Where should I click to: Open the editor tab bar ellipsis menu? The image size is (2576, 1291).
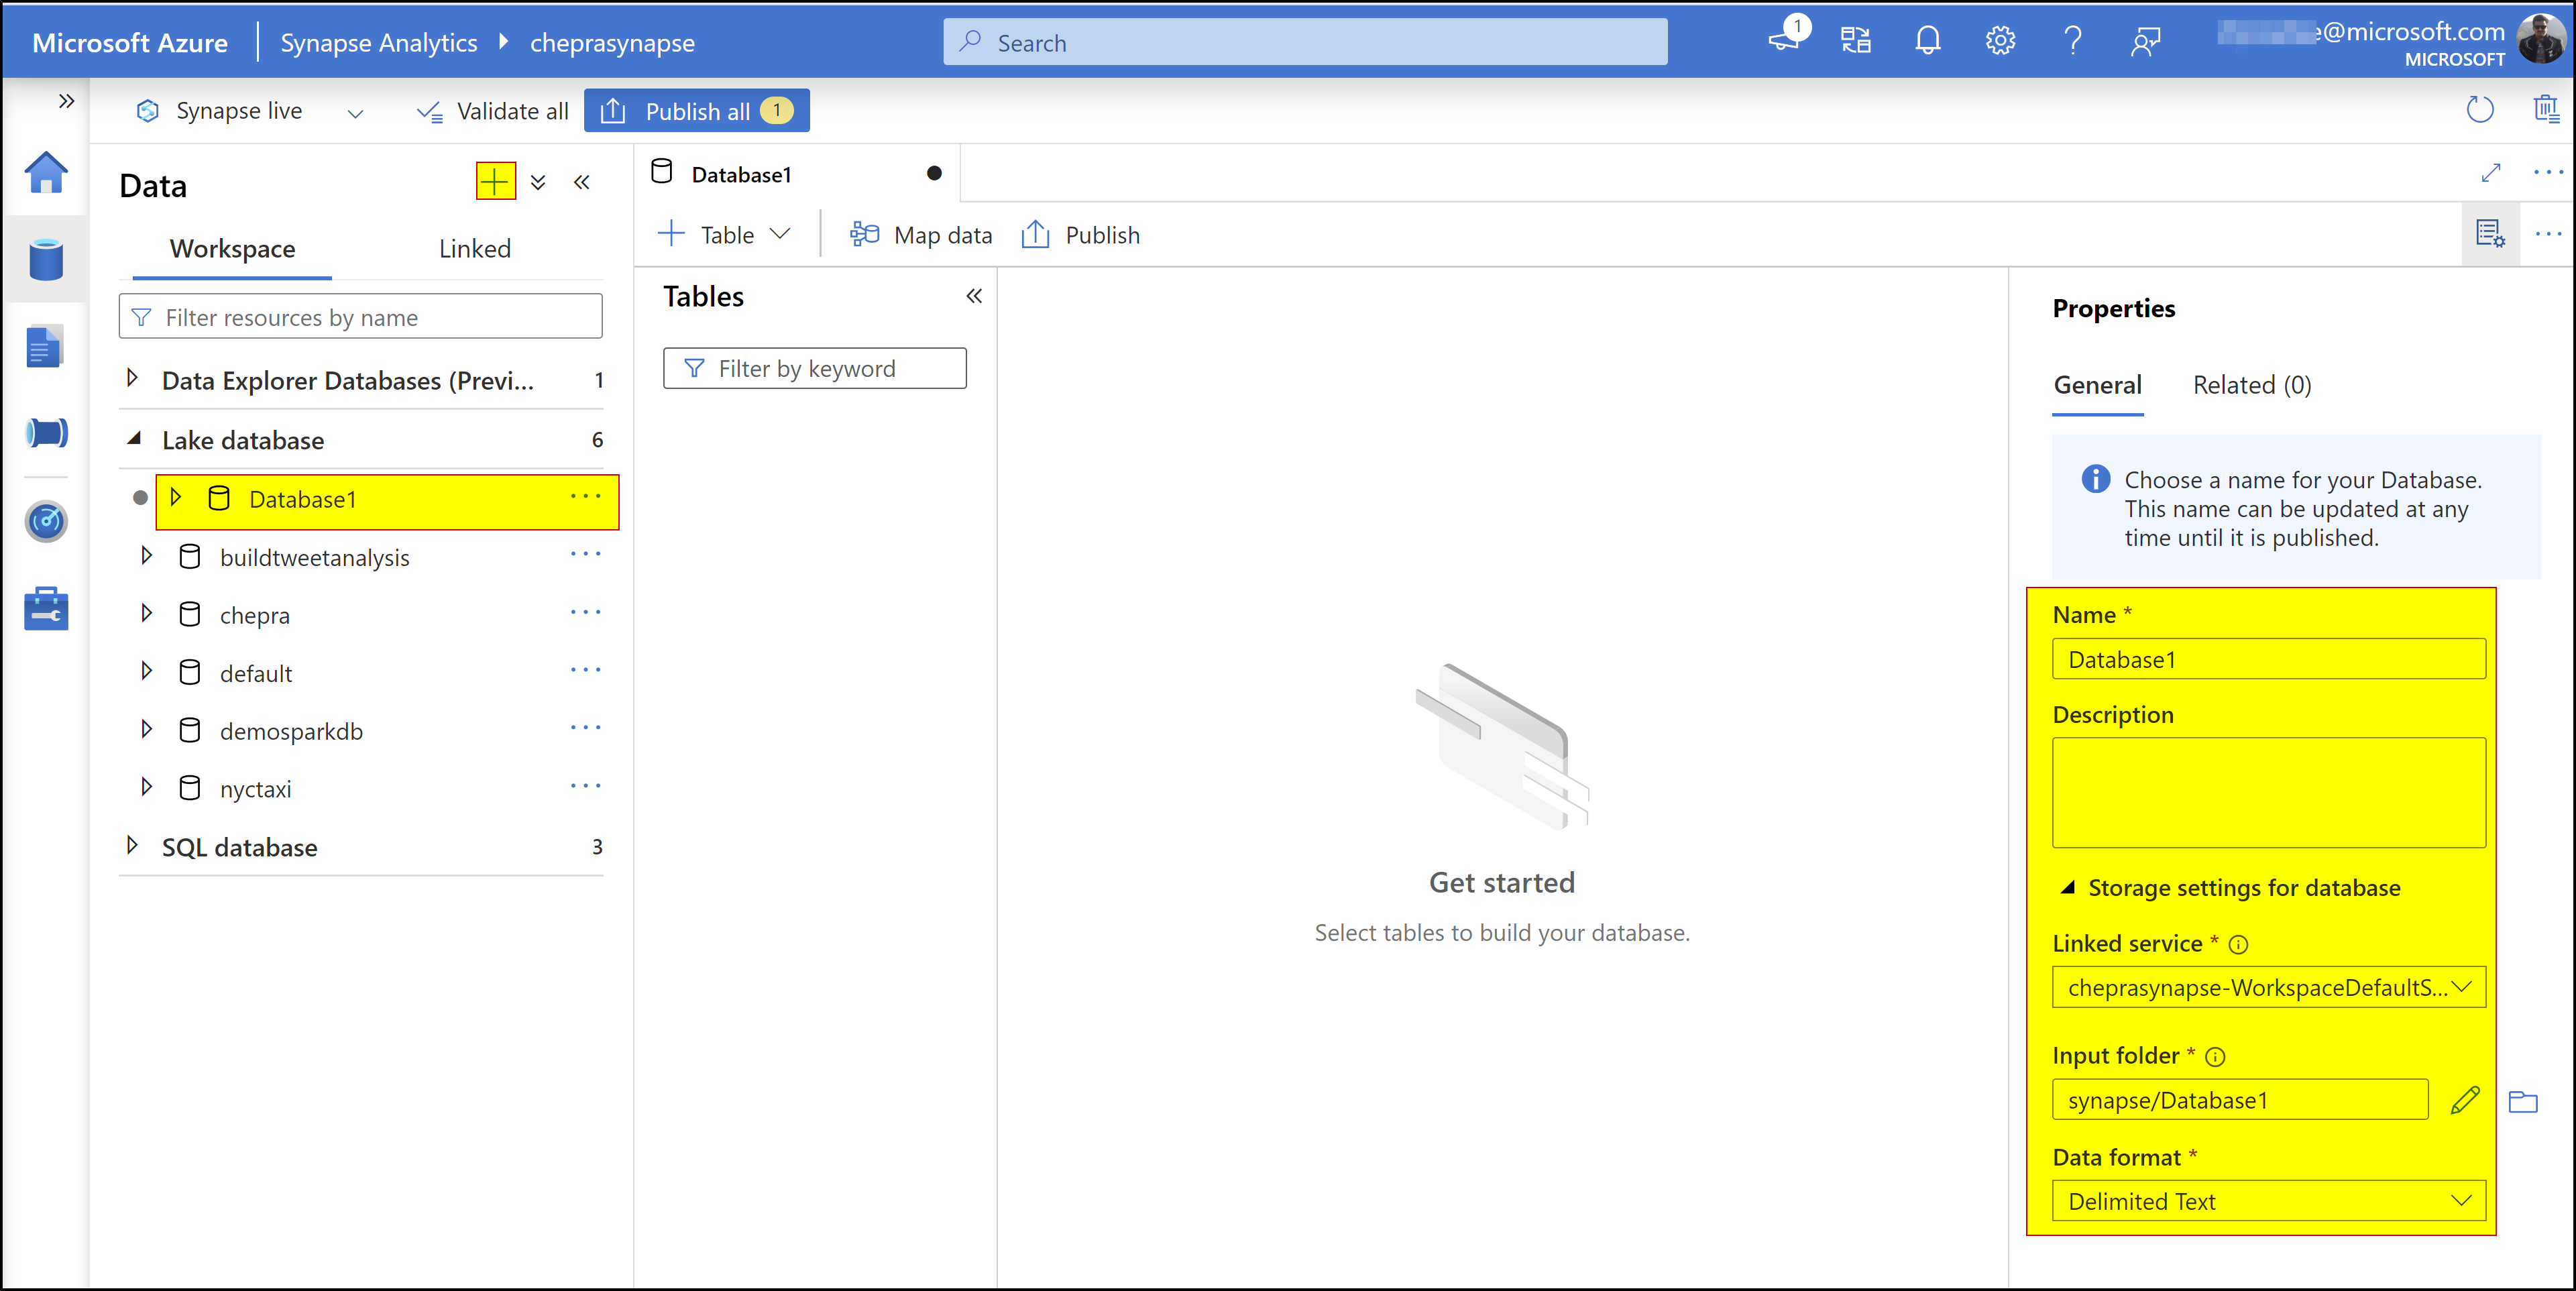tap(2547, 173)
